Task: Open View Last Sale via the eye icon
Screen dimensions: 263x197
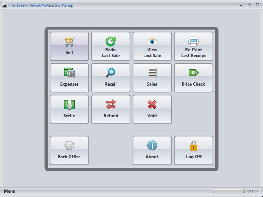Action: point(152,41)
